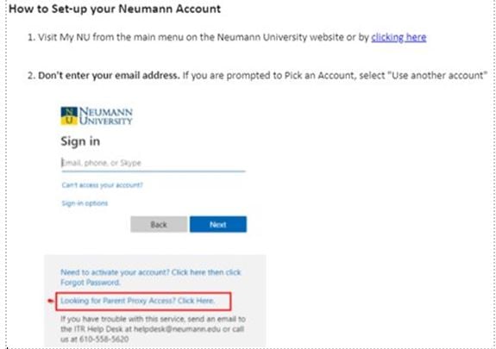Open Sign-in options link
This screenshot has width=496, height=349.
(85, 203)
